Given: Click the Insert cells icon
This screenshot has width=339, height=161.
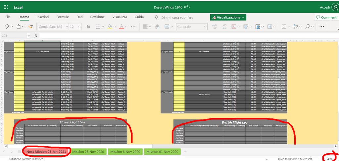Looking at the screenshot, I should [x=269, y=26].
